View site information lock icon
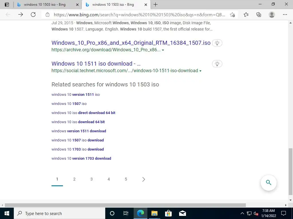293x219 pixels. tap(47, 15)
